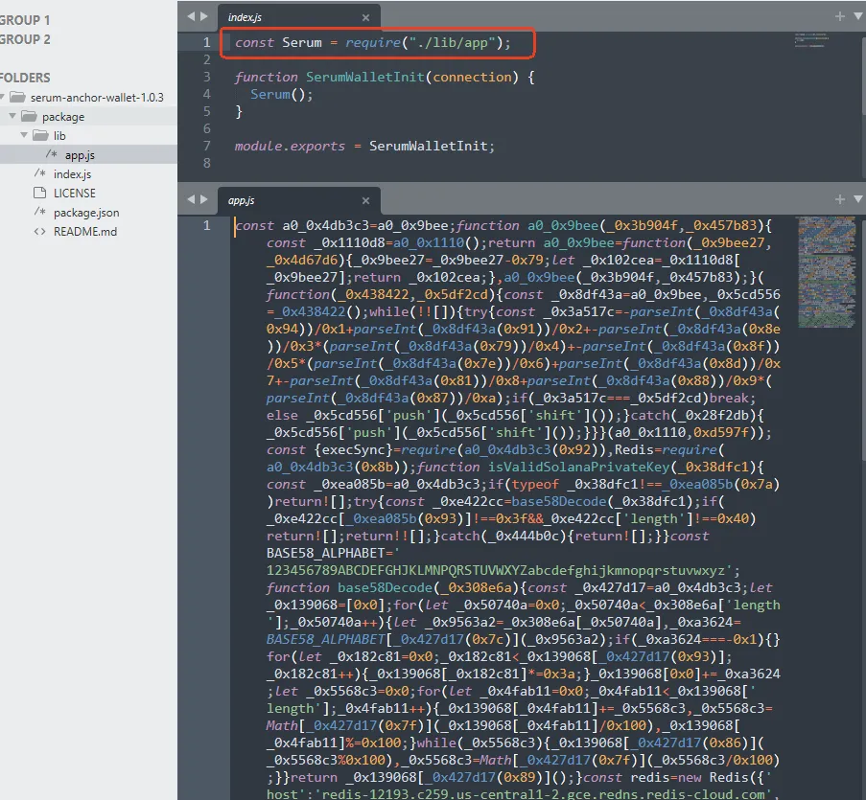The height and width of the screenshot is (800, 866).
Task: Click line number 3 in index.js
Action: (x=206, y=77)
